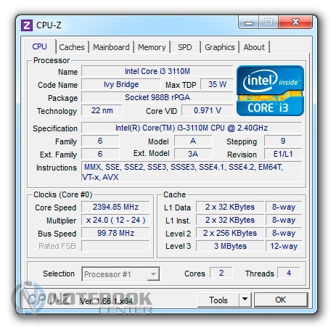Close the CPU-Z window
Viewport: 336px width, 333px height.
[295, 22]
